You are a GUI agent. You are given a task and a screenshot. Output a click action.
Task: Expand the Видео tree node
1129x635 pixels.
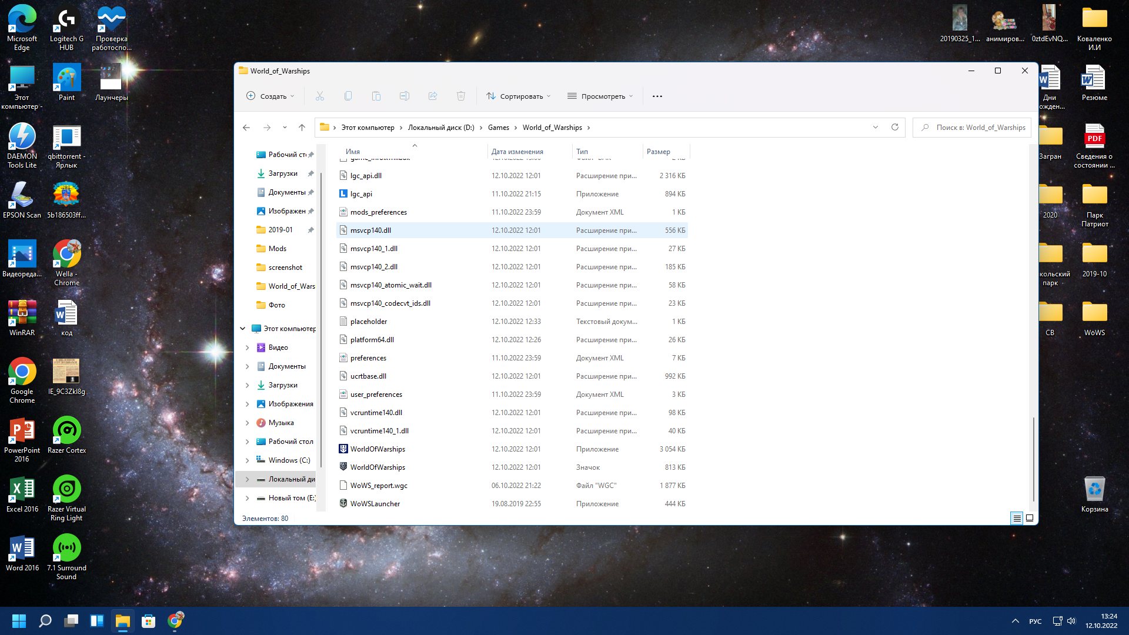pyautogui.click(x=247, y=347)
